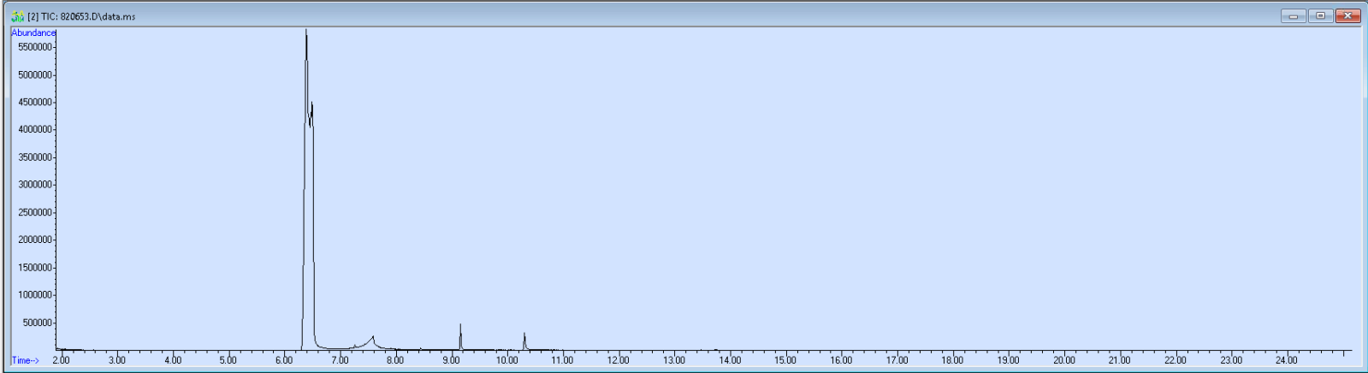Click the 11.00 time axis label
Viewport: 1368px width, 373px height.
click(562, 360)
